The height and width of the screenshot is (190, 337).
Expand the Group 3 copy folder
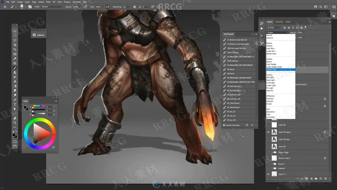[272, 152]
